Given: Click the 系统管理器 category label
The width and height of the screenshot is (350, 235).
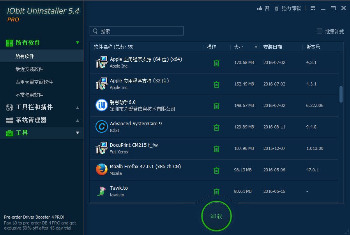Looking at the screenshot, I should pyautogui.click(x=31, y=120).
